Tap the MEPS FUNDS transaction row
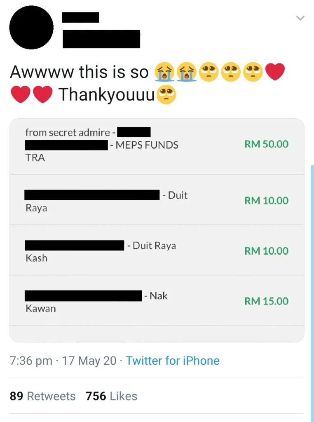The image size is (314, 422). click(157, 147)
